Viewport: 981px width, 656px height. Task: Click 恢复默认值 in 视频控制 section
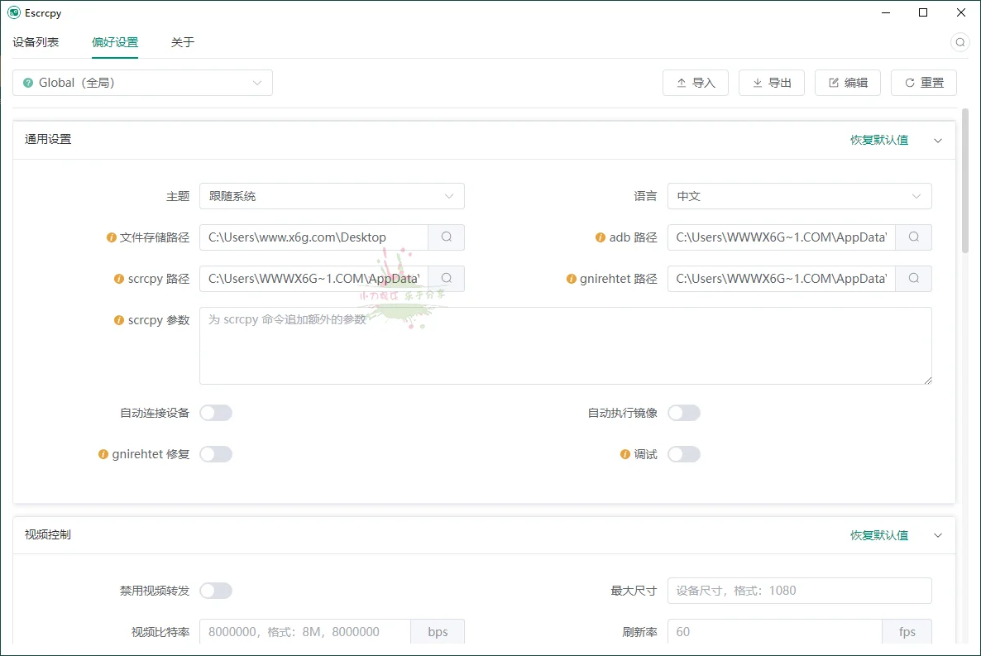point(879,535)
